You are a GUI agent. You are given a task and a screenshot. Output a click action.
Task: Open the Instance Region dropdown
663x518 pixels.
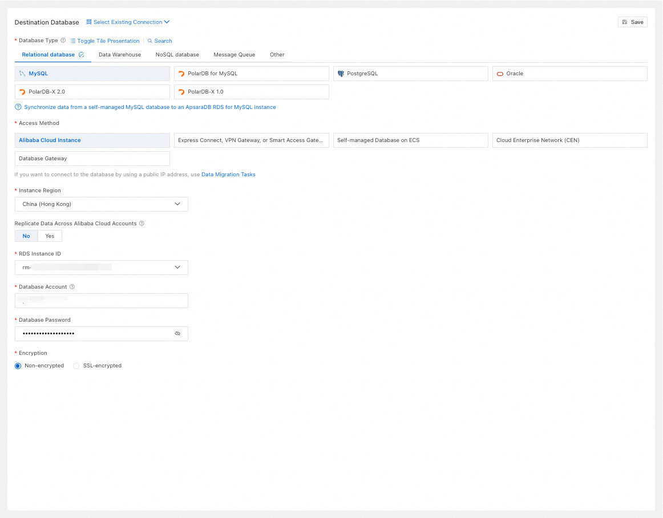(x=102, y=204)
